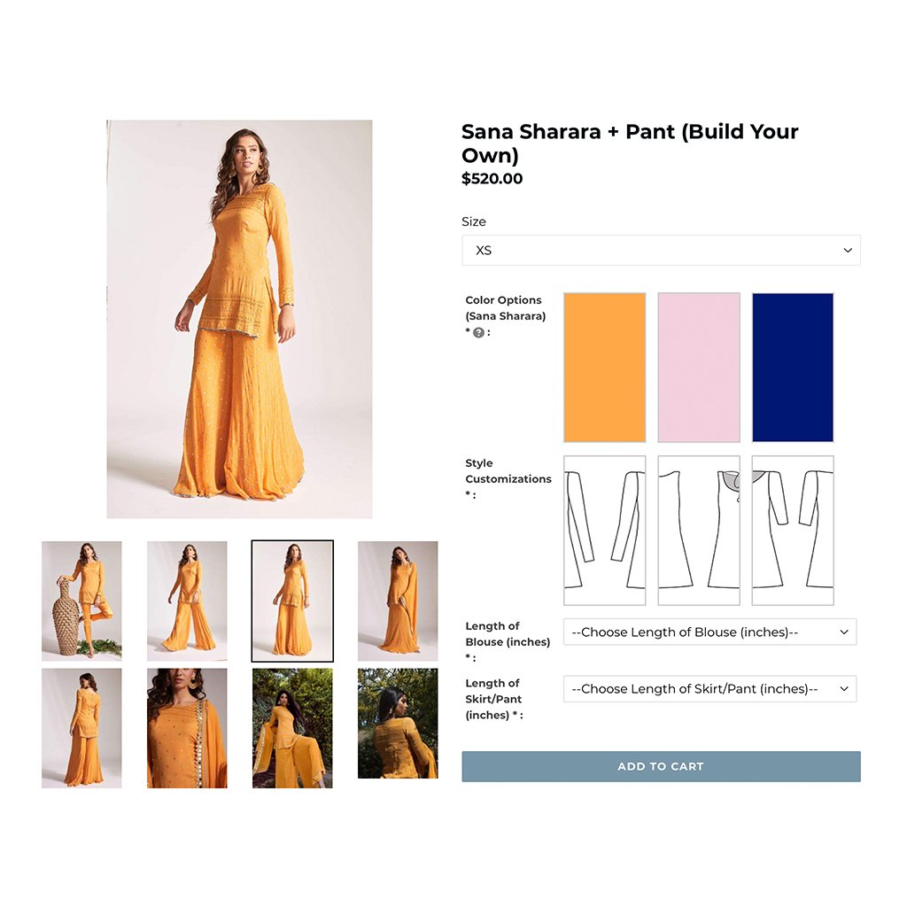Pick the short sleeve style sketch
This screenshot has height=907, width=907.
coord(793,531)
